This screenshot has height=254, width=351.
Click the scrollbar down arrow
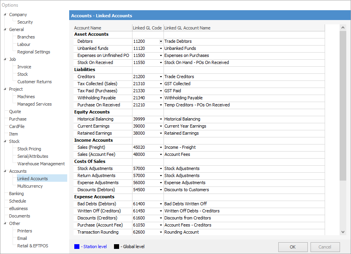[343, 232]
